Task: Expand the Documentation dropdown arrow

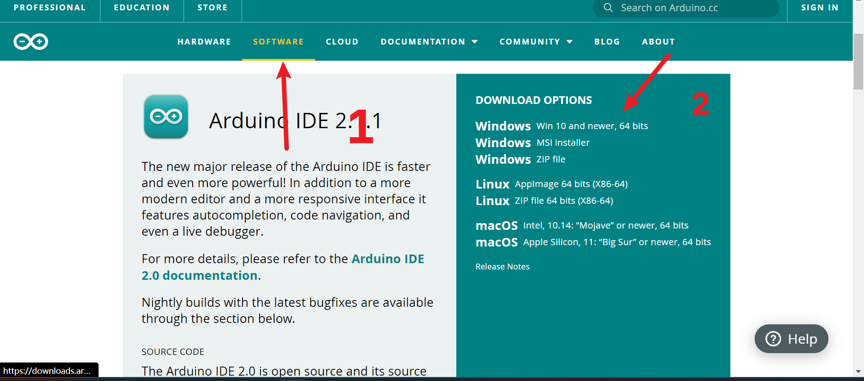Action: click(x=474, y=42)
